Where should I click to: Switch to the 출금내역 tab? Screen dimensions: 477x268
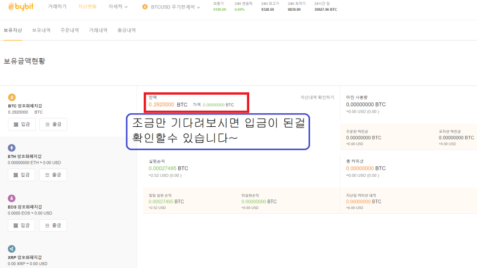tap(126, 30)
